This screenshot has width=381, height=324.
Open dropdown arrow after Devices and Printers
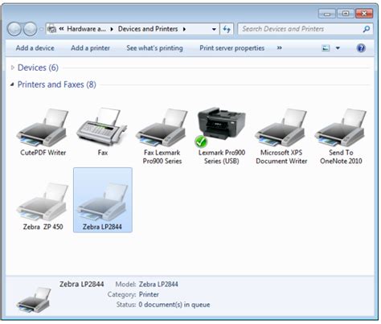click(184, 29)
